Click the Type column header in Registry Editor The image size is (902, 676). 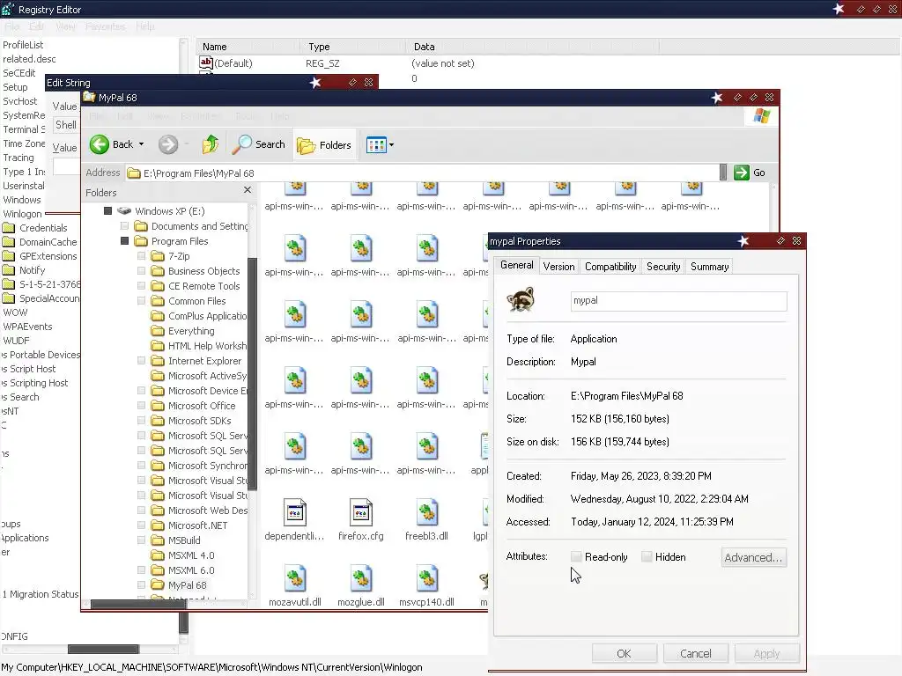(353, 47)
